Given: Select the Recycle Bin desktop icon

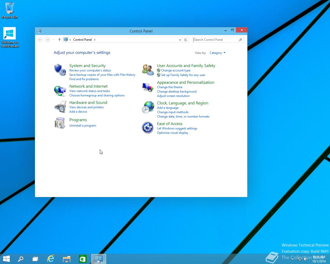Looking at the screenshot, I should (10, 11).
